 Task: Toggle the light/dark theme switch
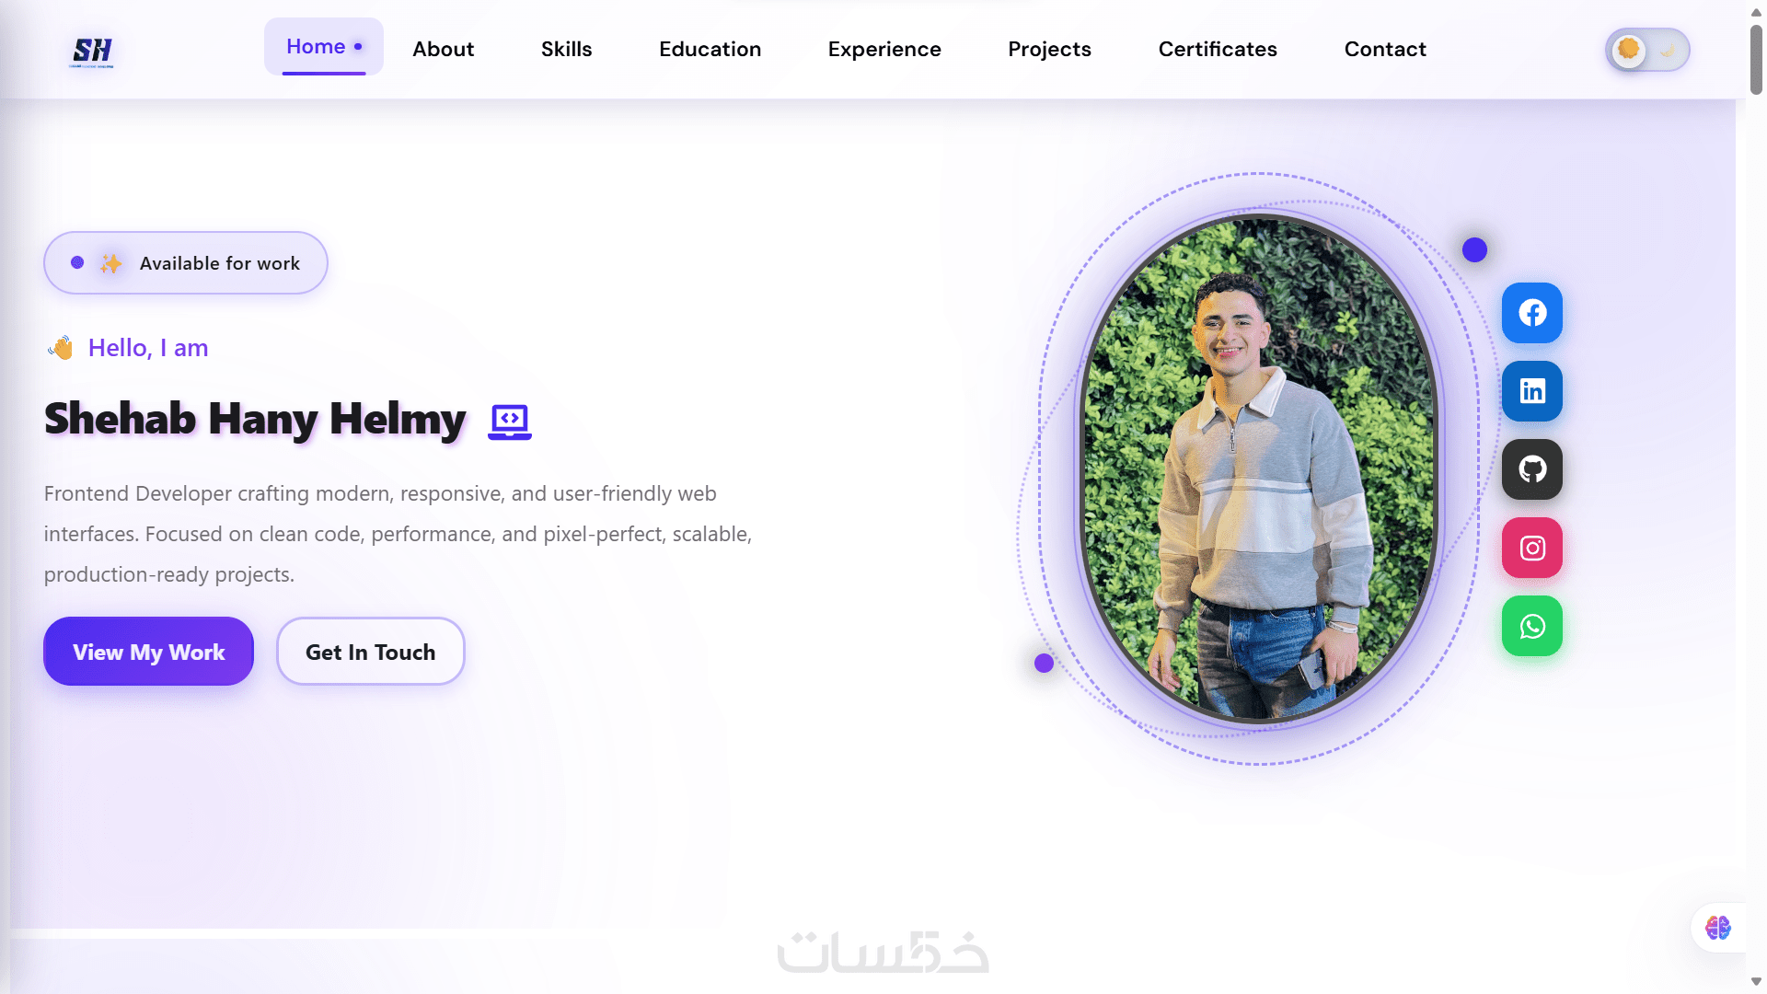pyautogui.click(x=1647, y=50)
